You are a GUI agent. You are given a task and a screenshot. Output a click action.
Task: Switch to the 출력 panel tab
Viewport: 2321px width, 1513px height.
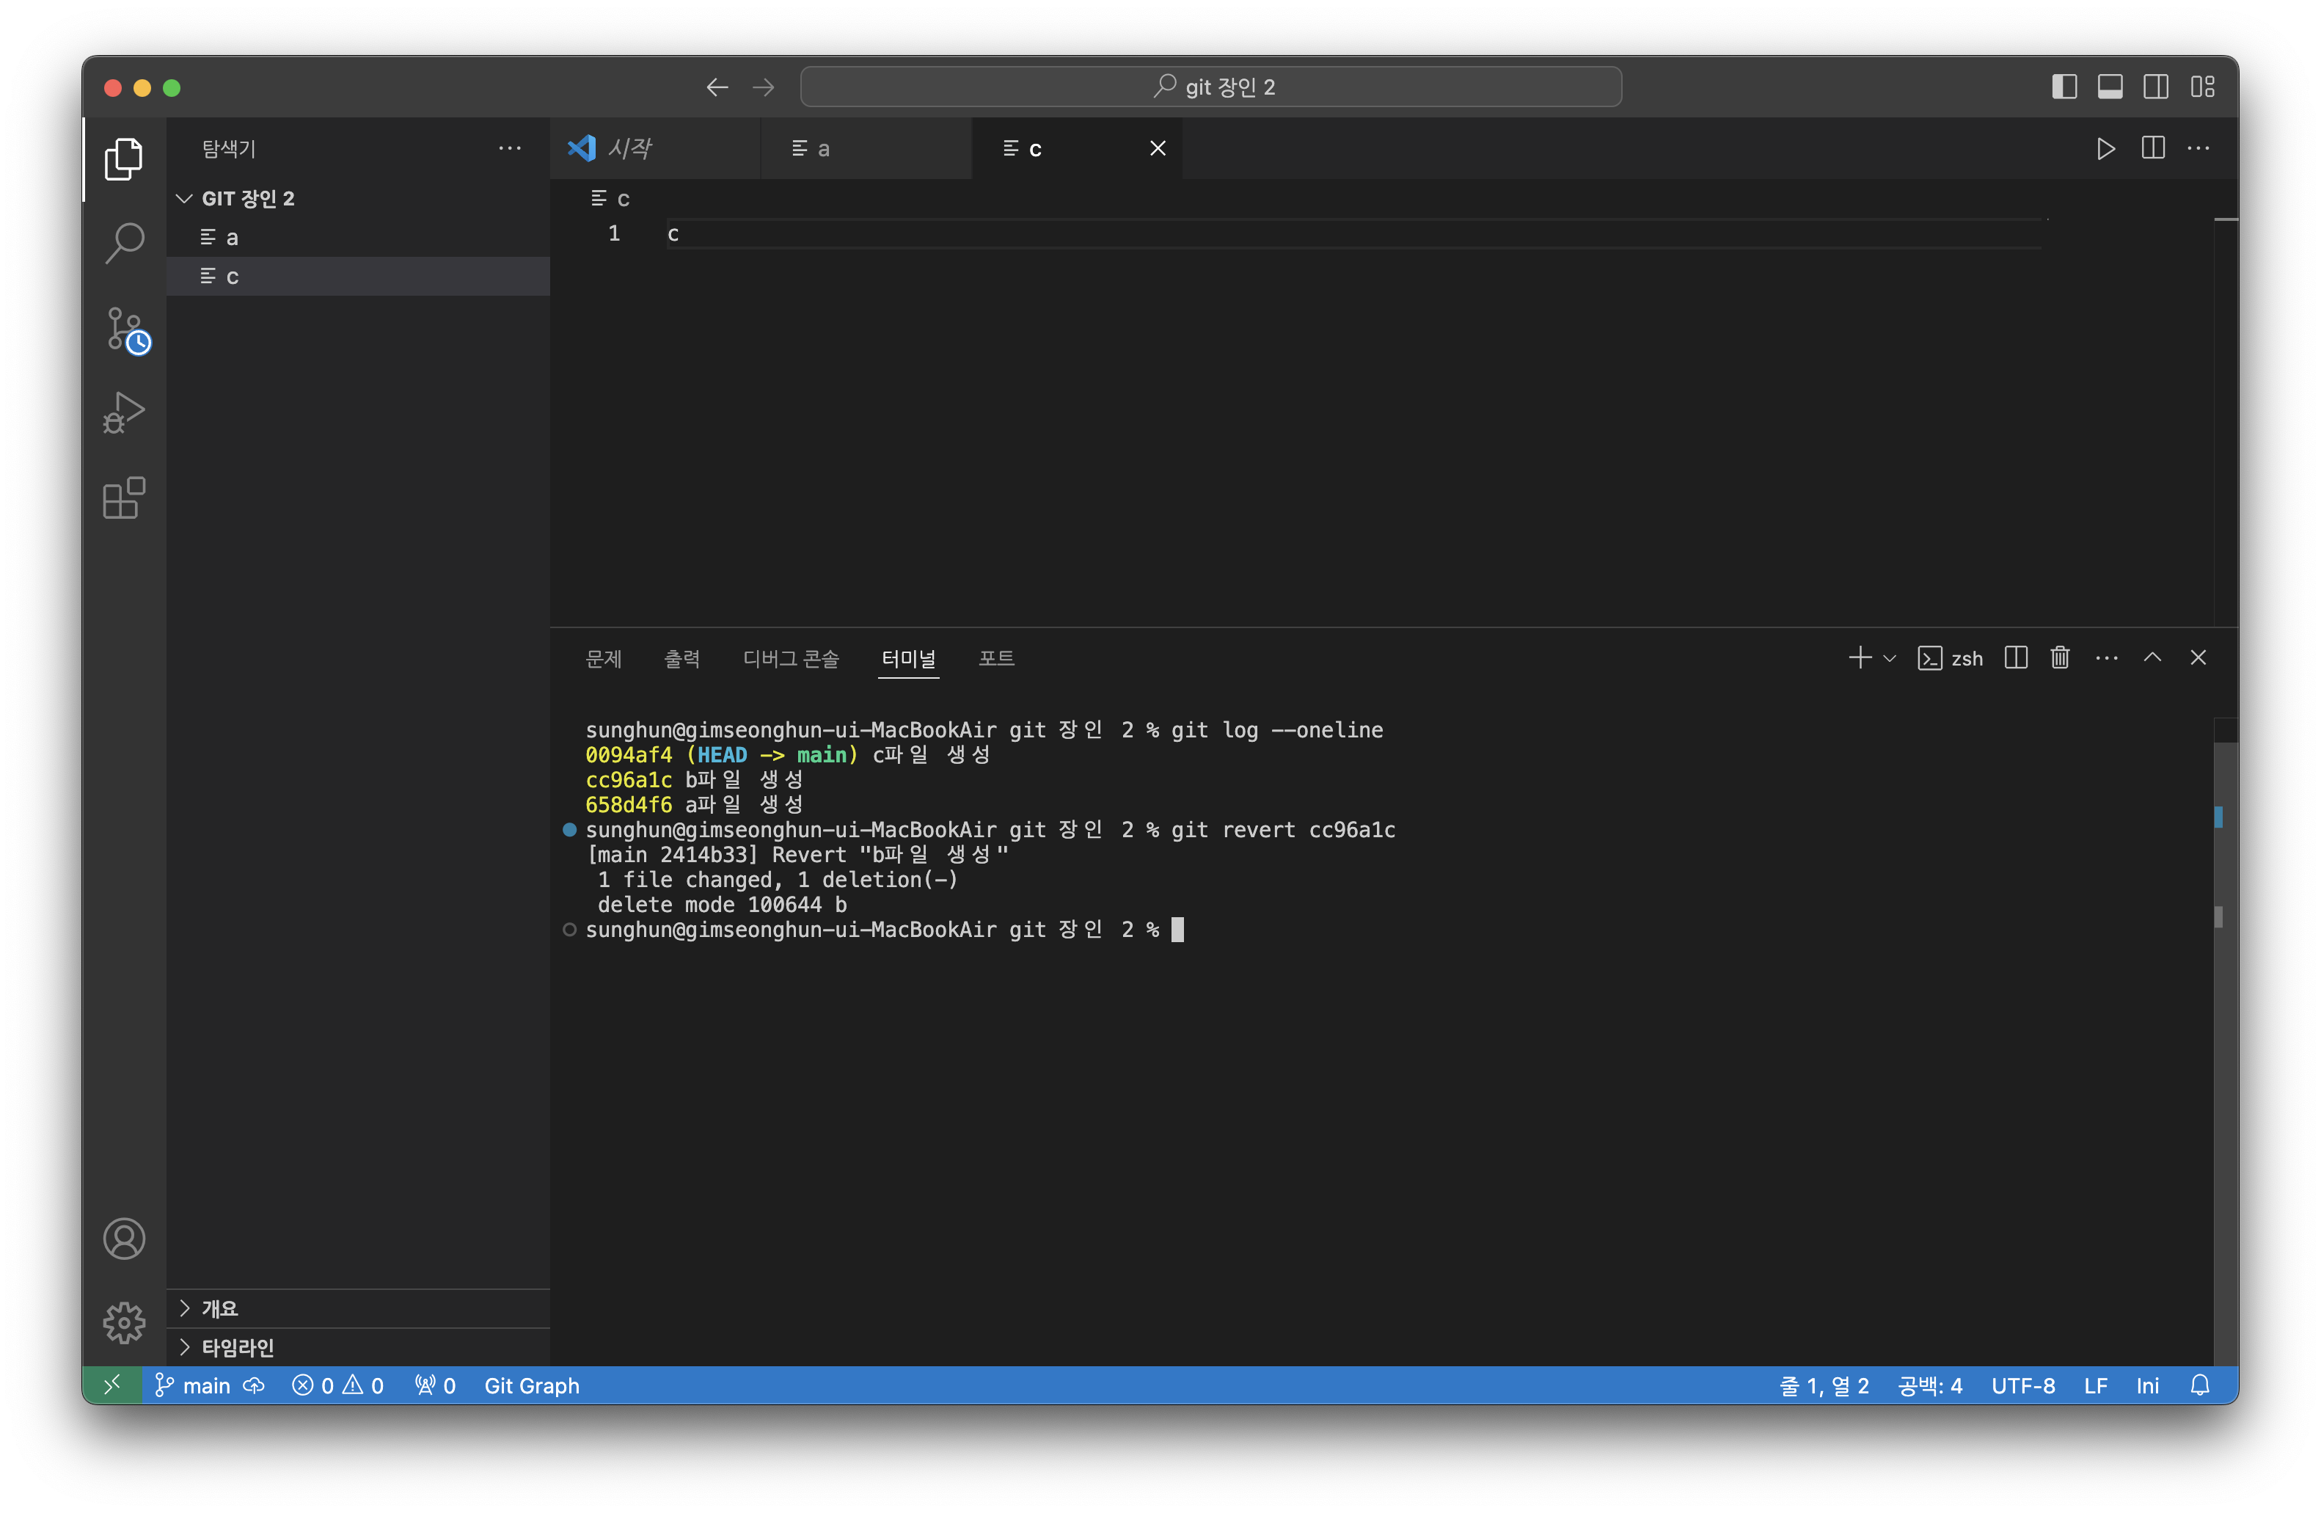click(681, 658)
